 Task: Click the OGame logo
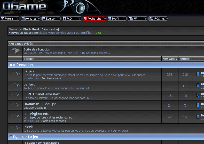(24, 6)
